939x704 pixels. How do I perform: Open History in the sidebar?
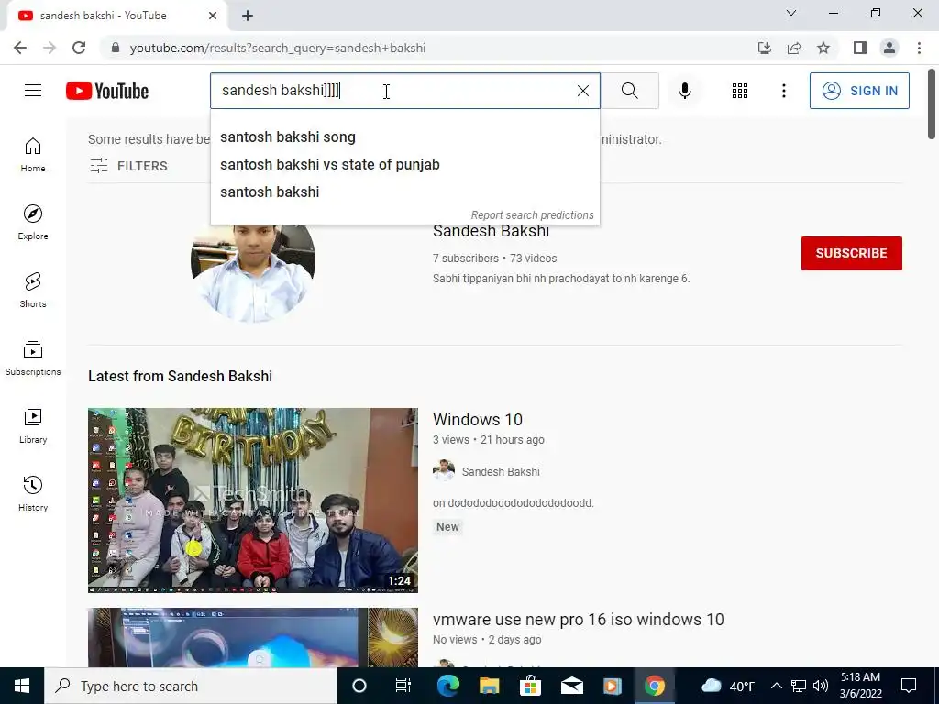point(33,494)
